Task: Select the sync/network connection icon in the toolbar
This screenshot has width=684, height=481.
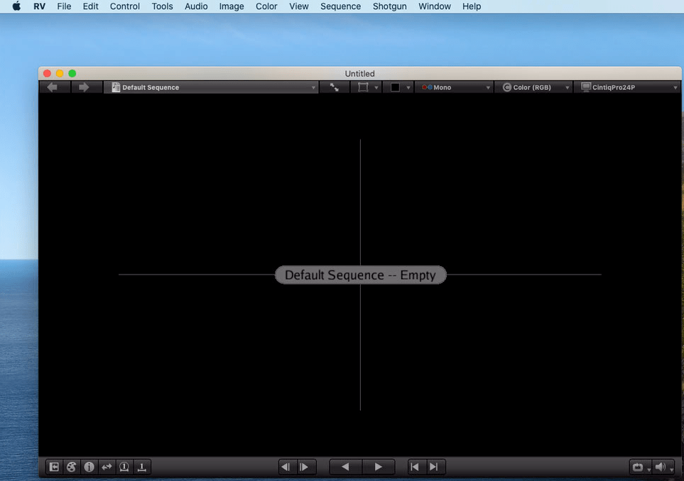Action: [x=334, y=87]
